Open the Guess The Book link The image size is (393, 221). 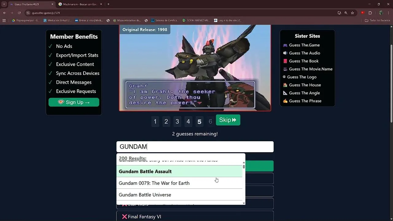pyautogui.click(x=301, y=61)
